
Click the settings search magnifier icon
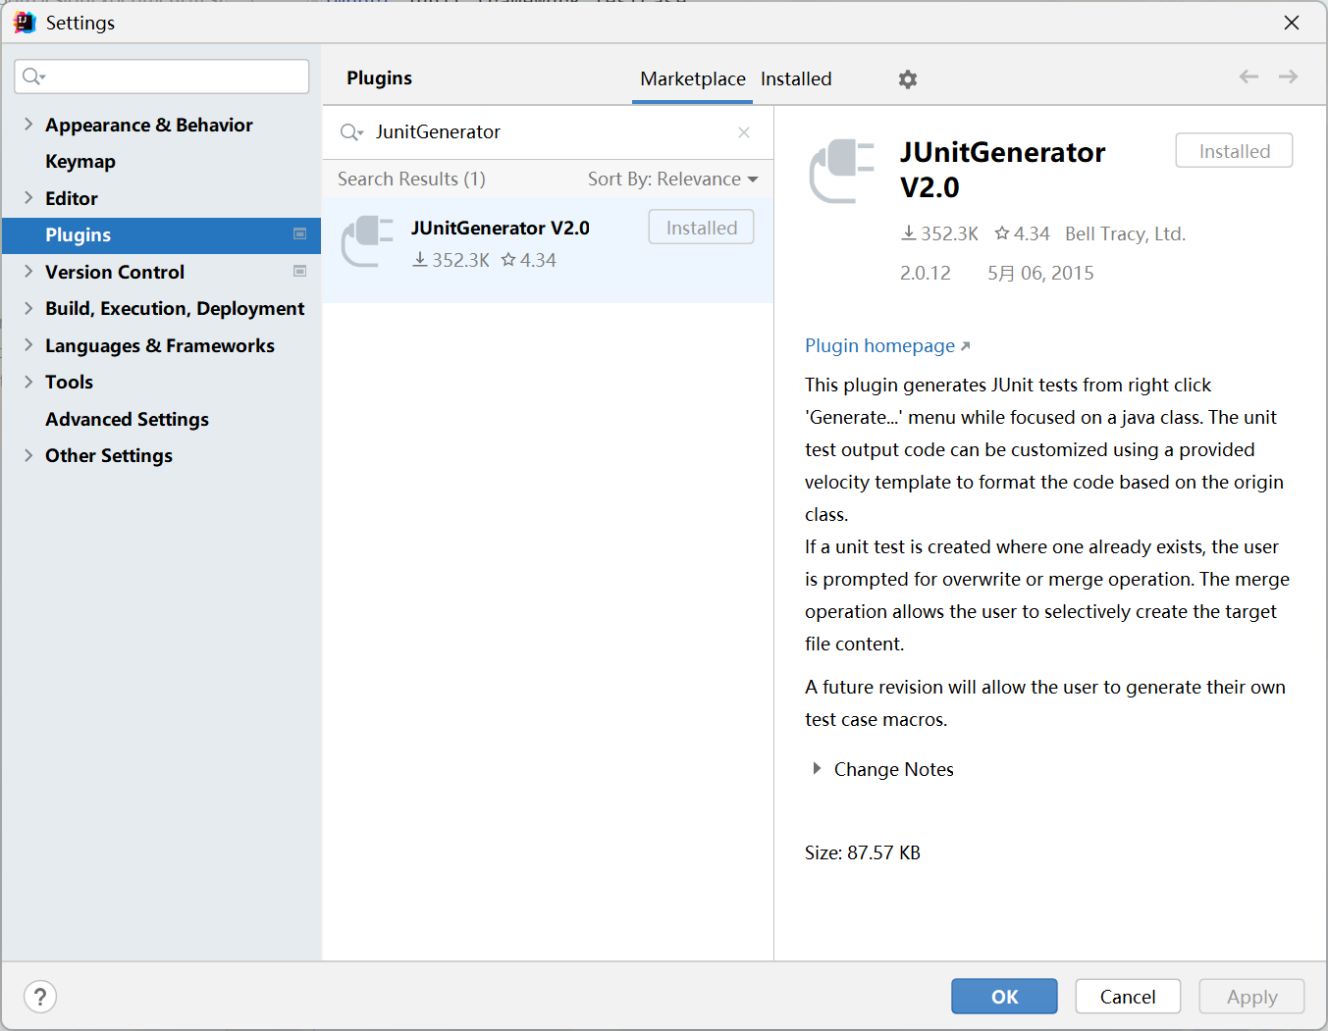[33, 77]
